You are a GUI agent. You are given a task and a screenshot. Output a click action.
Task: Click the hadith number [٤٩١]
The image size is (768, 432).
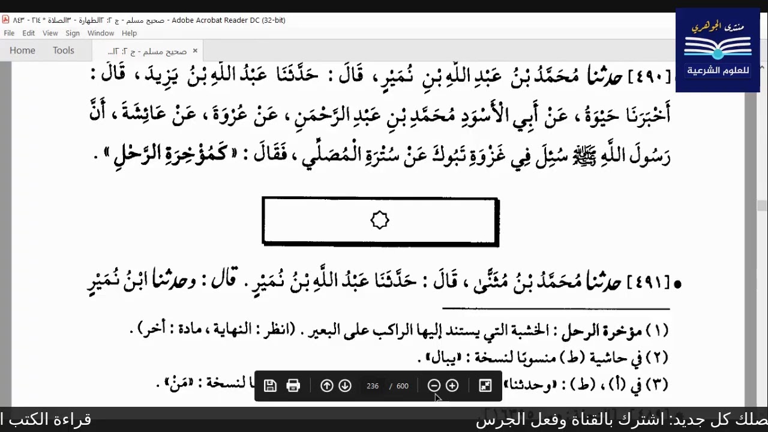tap(648, 283)
